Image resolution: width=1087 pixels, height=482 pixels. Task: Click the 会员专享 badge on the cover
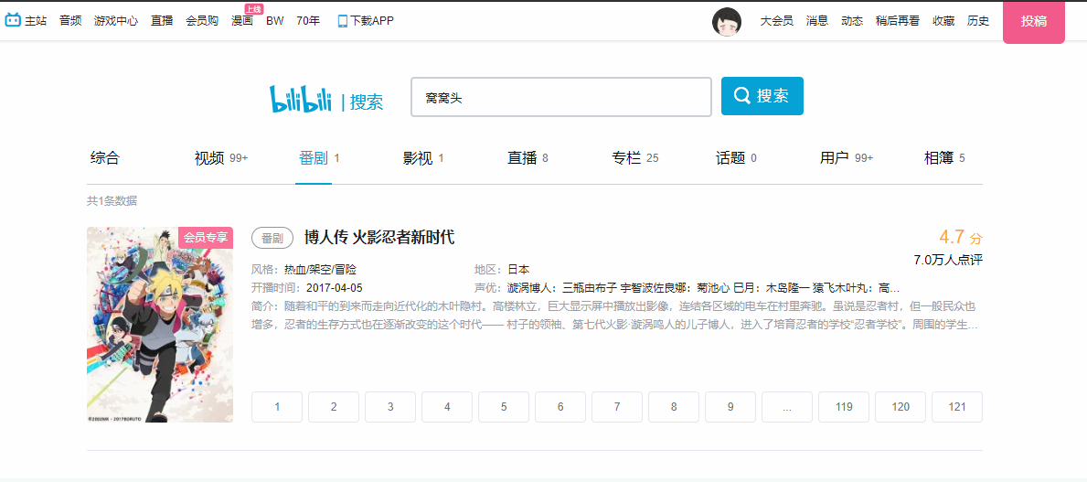(x=206, y=237)
